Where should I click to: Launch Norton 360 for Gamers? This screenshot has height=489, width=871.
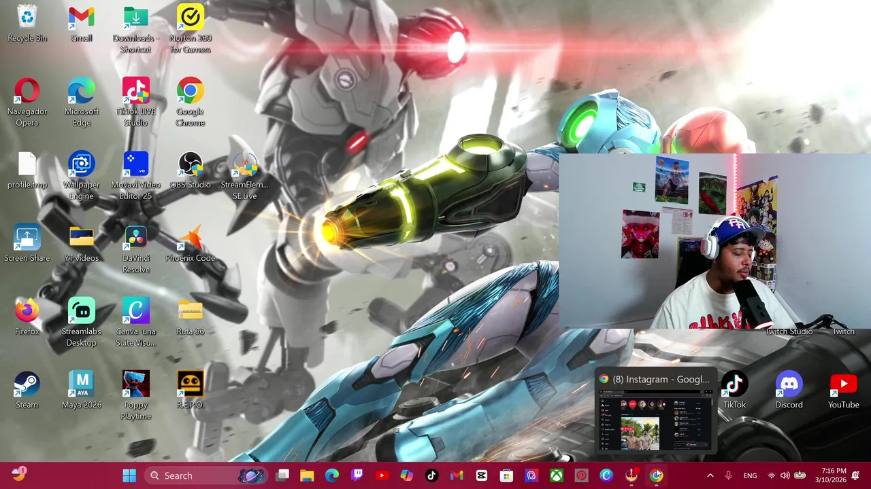click(191, 29)
